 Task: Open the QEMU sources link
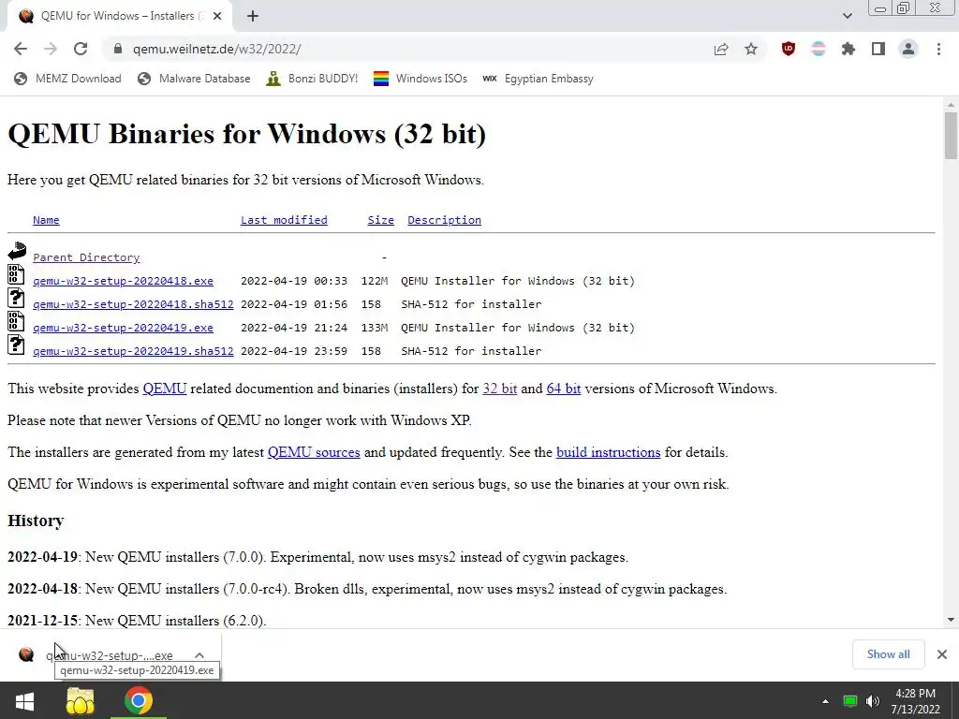(314, 452)
